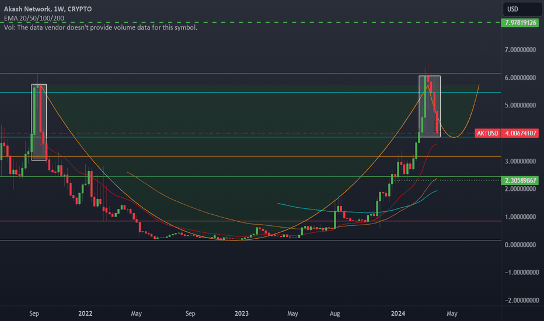Click the 7.00000000 price axis value
Screen dimensions: 544x321
520,50
